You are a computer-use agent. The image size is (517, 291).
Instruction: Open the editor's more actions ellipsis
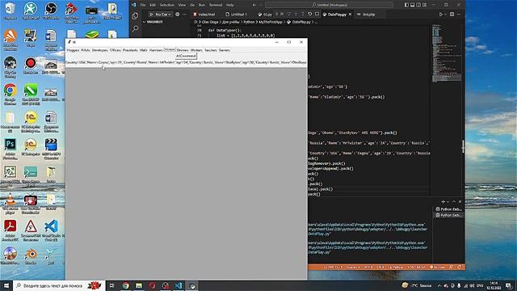point(459,15)
